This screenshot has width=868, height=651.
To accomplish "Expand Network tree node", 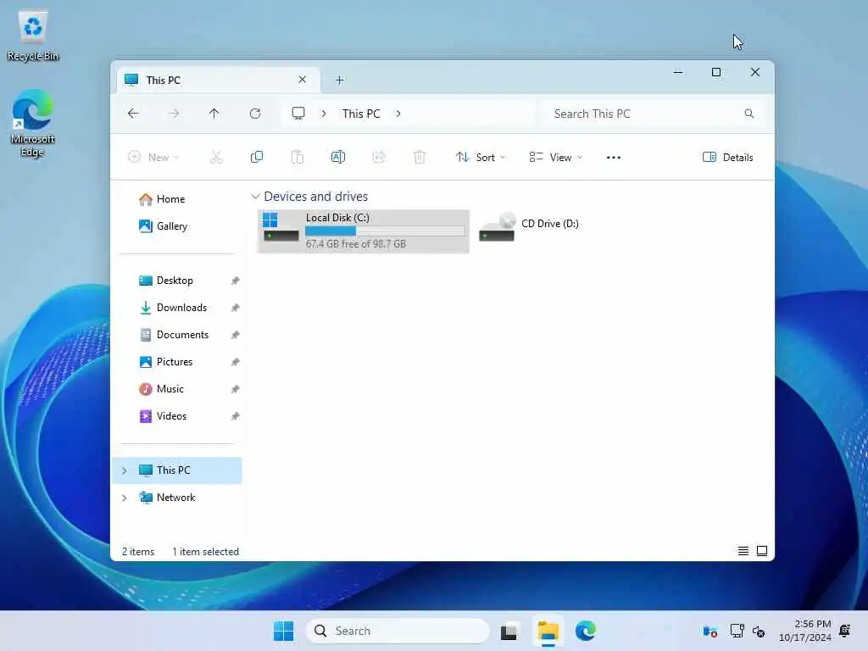I will coord(125,498).
